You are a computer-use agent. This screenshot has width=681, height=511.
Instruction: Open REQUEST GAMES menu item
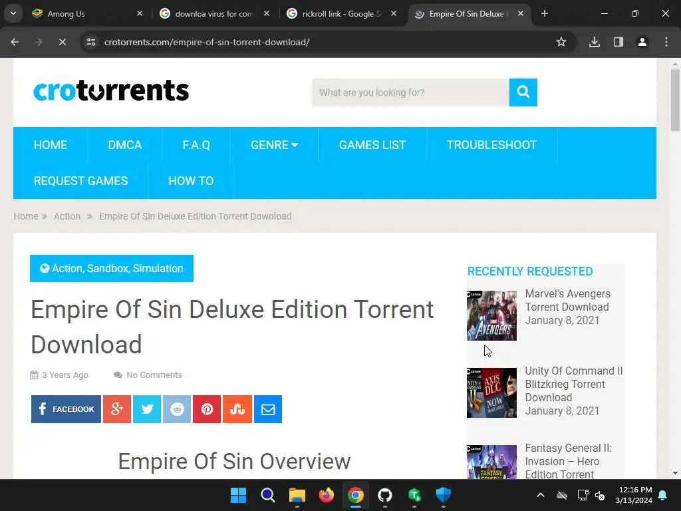coord(80,181)
